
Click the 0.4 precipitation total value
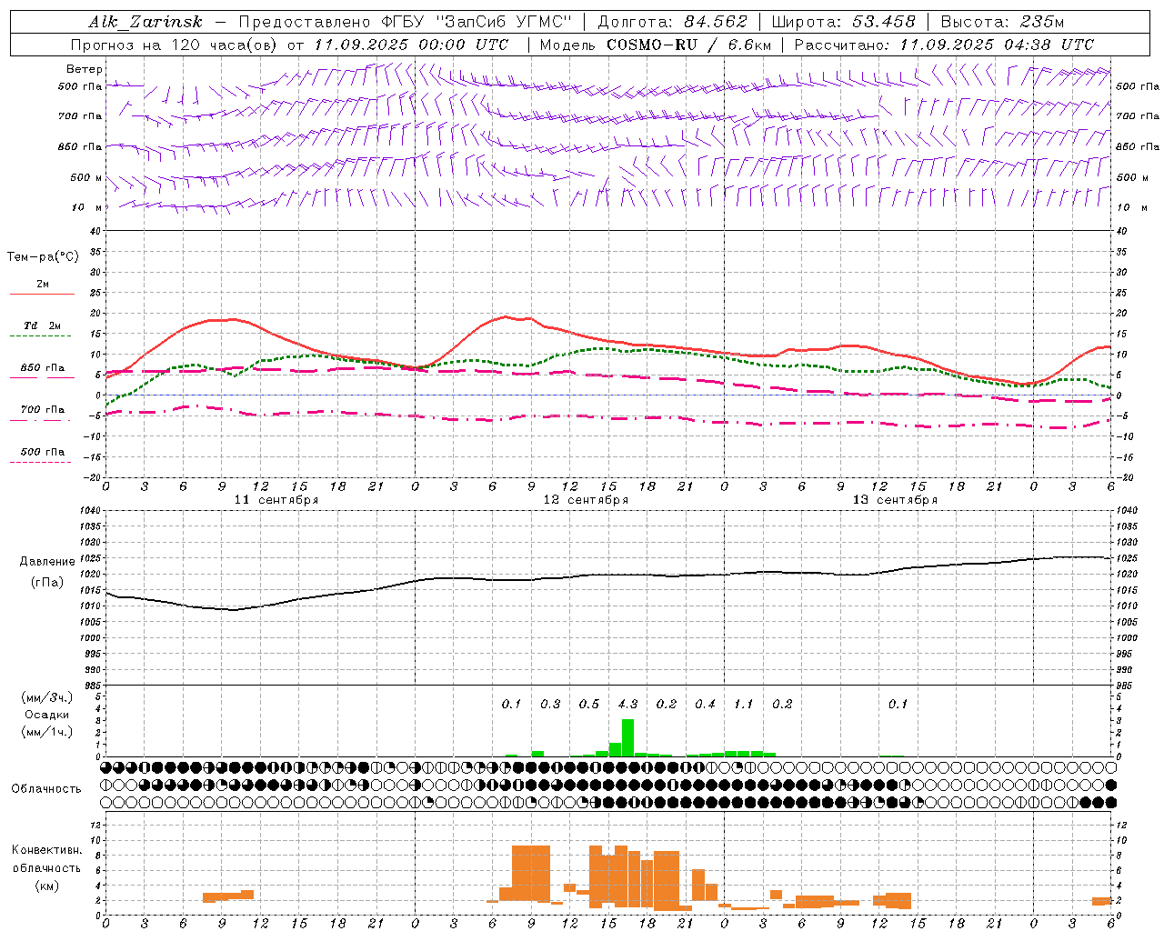click(x=705, y=704)
